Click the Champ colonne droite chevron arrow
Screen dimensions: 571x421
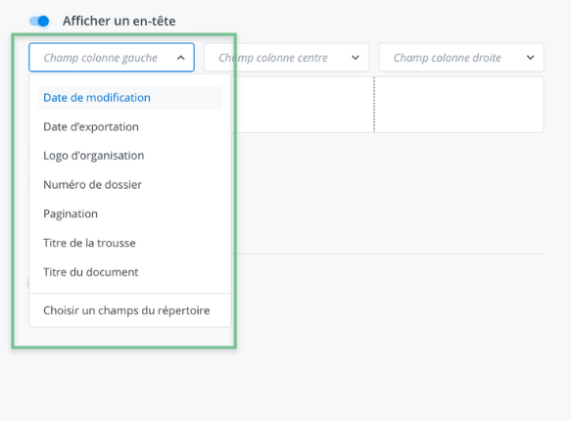tap(530, 58)
